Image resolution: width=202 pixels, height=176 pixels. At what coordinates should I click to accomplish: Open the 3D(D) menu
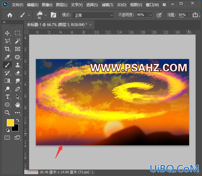click(122, 5)
